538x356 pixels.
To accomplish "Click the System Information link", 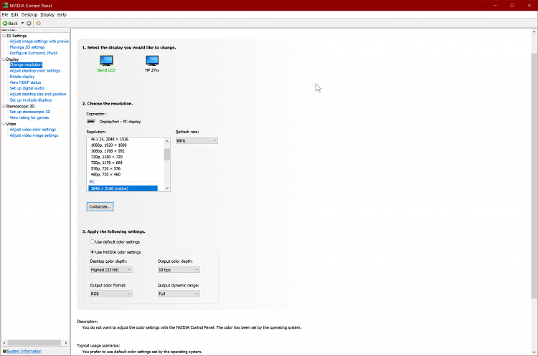I will click(x=24, y=351).
